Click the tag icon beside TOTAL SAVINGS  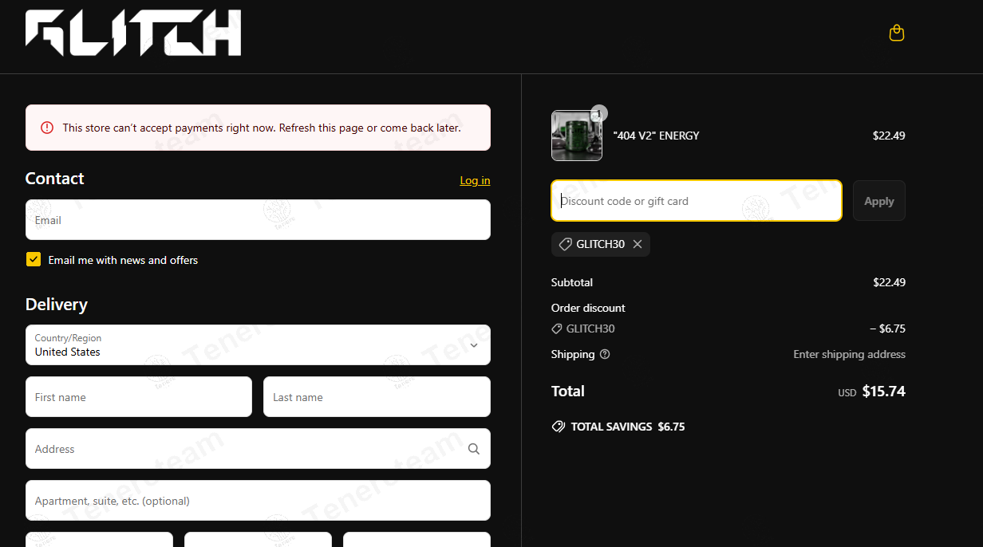(x=559, y=427)
